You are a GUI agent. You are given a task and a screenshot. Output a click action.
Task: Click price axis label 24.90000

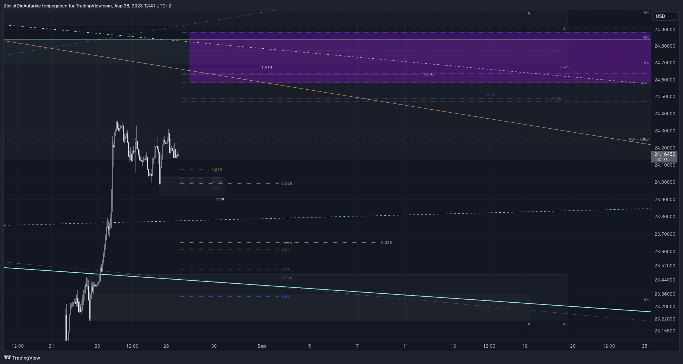664,29
